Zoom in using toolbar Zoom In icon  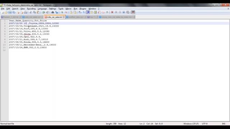pyautogui.click(x=62, y=12)
